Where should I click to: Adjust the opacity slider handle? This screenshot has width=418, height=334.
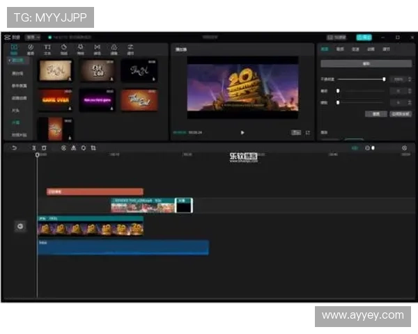(384, 79)
